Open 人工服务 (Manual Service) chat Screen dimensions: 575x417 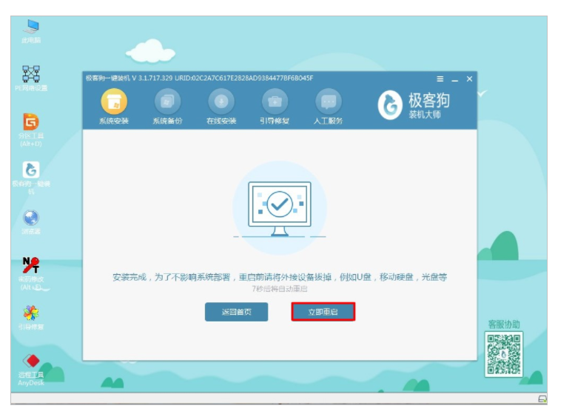click(329, 104)
